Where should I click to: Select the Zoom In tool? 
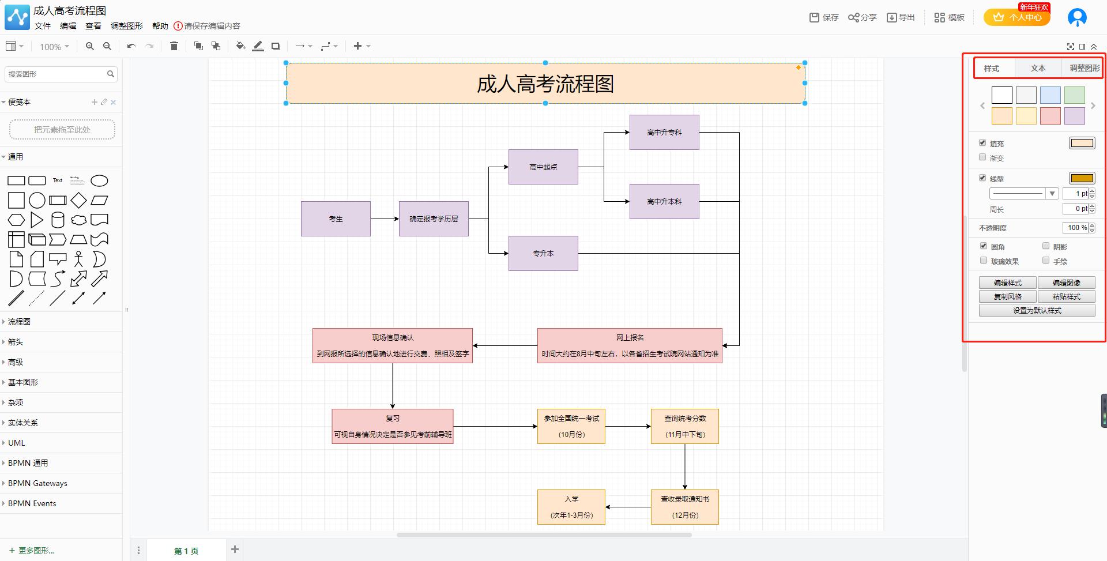coord(89,46)
